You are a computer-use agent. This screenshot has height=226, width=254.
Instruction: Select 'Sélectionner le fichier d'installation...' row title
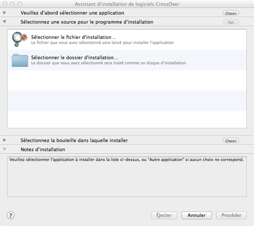point(73,37)
